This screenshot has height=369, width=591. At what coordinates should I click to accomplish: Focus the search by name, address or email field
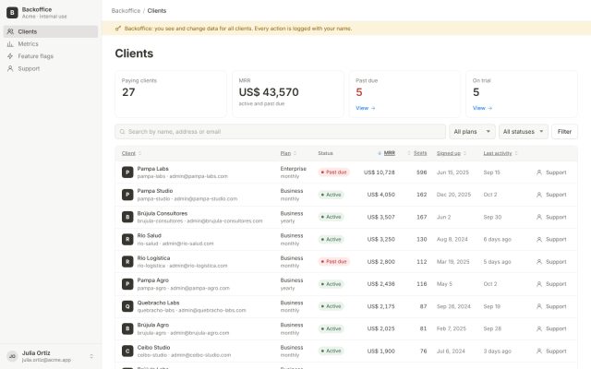click(280, 132)
